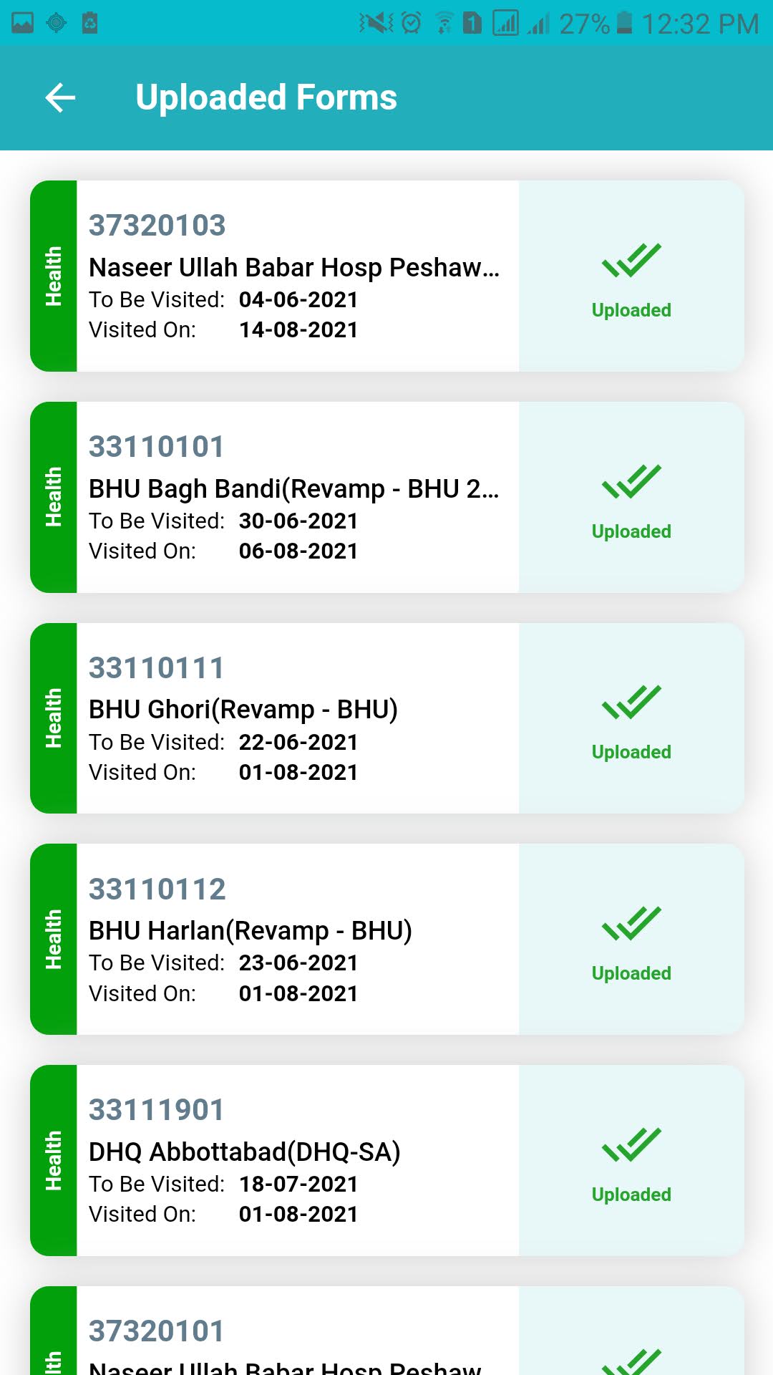This screenshot has width=773, height=1375.
Task: Open the form numbered 37320103
Action: tap(387, 276)
